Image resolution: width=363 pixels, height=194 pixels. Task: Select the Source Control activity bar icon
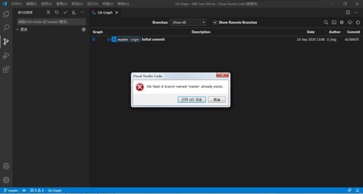point(6,42)
